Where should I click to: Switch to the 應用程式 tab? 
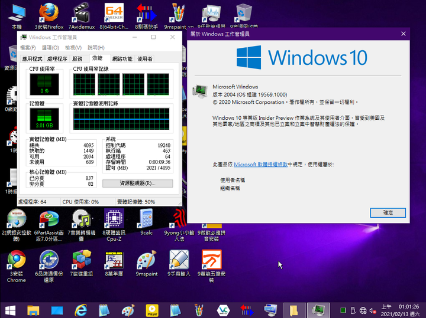point(33,59)
